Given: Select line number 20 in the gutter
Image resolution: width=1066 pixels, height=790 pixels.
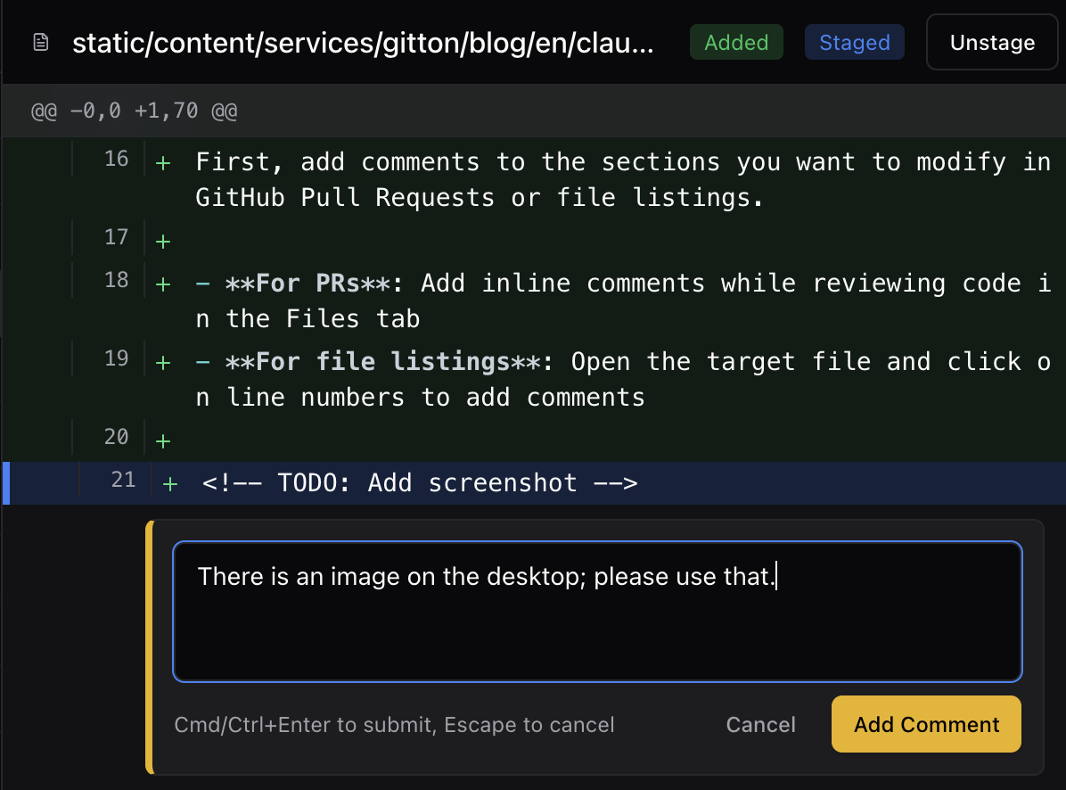Looking at the screenshot, I should [116, 437].
